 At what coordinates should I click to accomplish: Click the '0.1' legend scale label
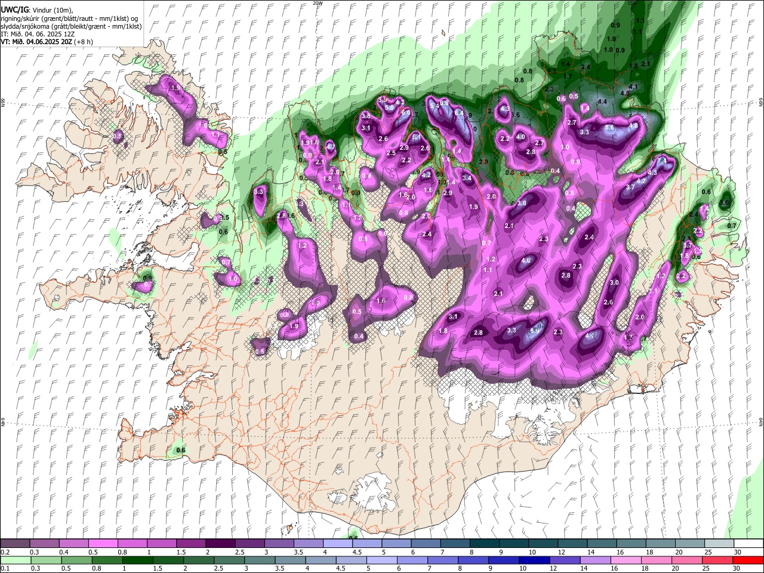(5, 569)
